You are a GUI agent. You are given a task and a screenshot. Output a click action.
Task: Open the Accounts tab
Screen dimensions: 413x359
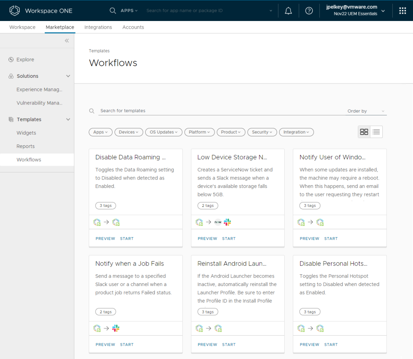[133, 27]
